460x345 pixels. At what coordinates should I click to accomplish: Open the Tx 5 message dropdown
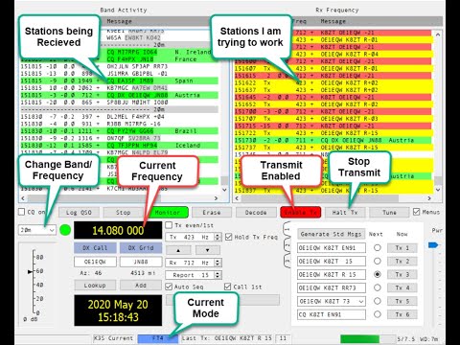tap(361, 301)
